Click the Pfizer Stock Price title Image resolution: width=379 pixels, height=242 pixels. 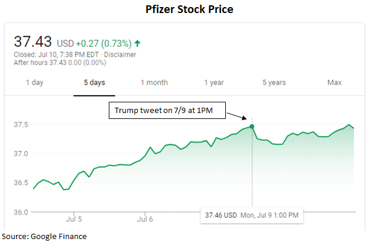(189, 9)
